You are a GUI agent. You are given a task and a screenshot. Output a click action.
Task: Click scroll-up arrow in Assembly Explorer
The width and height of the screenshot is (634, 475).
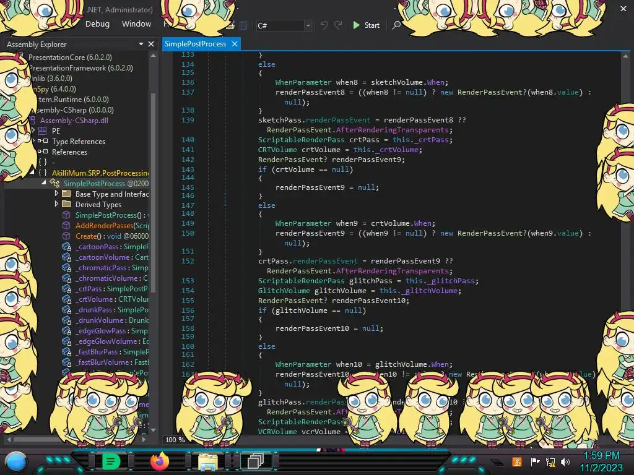click(x=154, y=56)
